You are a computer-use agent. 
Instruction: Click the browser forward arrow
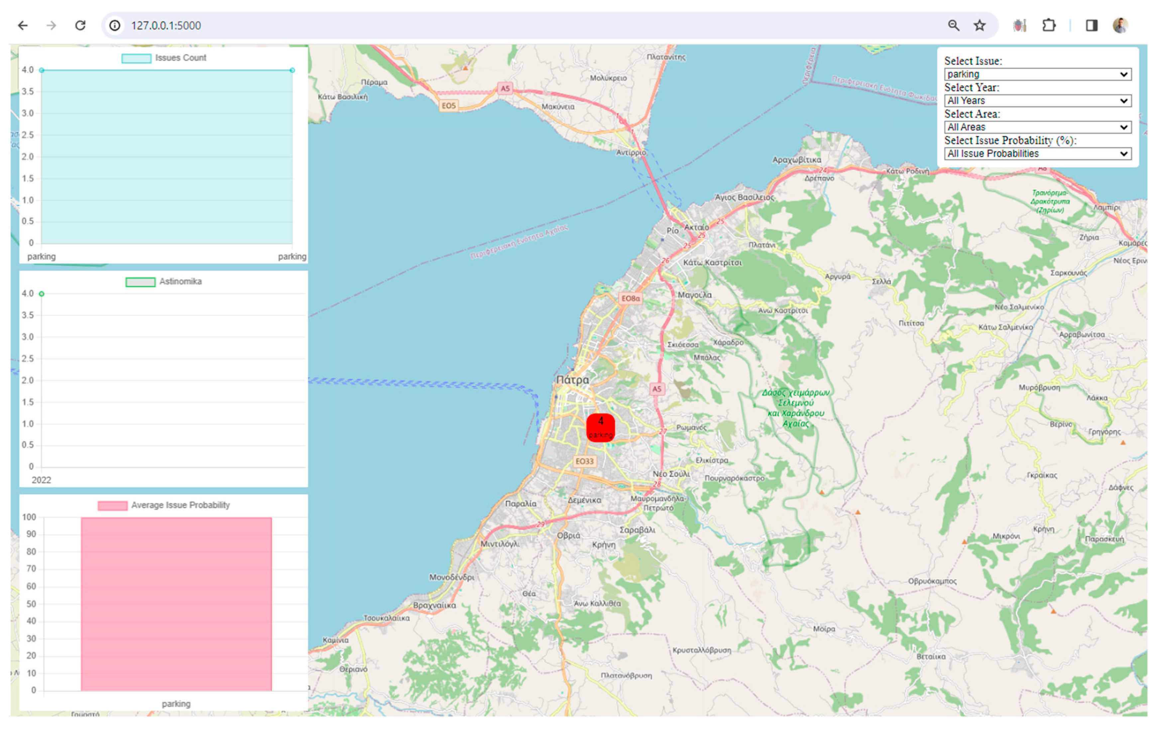pyautogui.click(x=51, y=26)
